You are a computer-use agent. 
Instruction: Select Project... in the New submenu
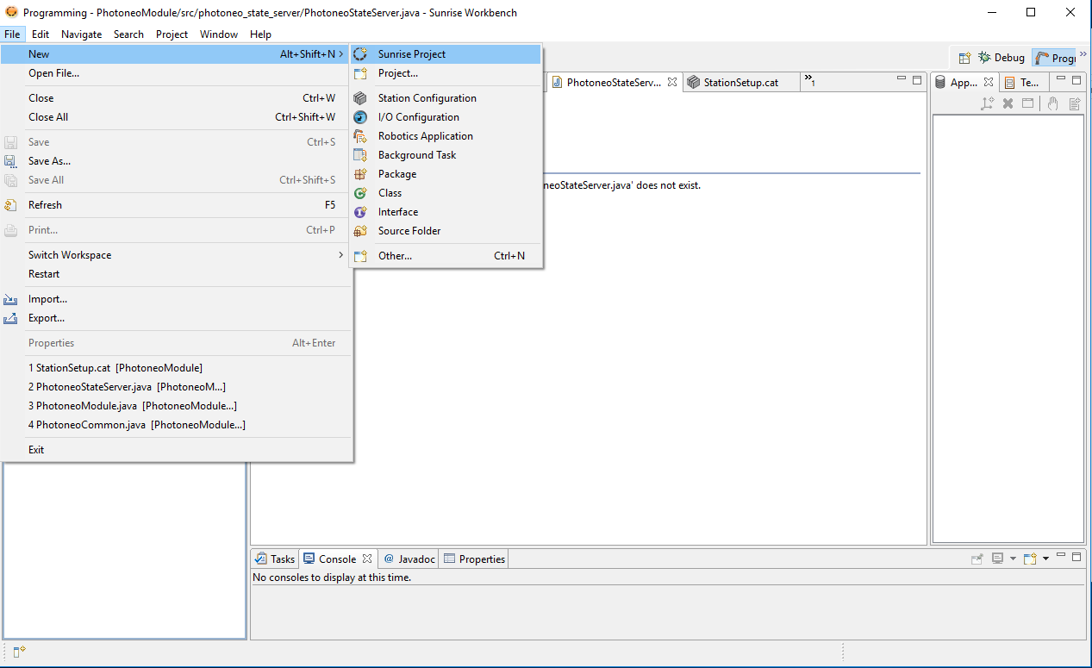(446, 73)
